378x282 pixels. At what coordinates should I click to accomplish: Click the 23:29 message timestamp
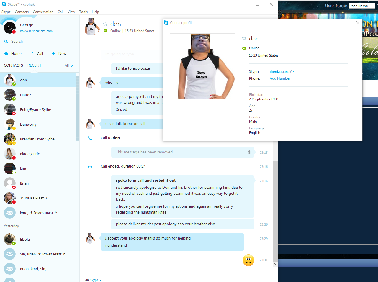coord(264,239)
